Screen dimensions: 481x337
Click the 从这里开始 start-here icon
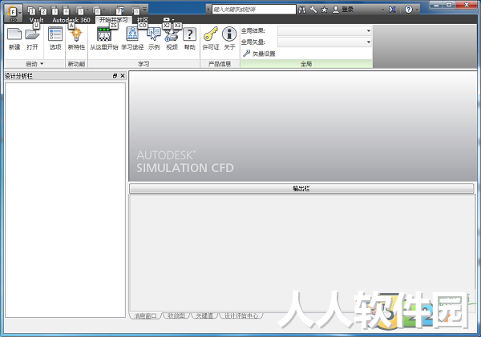click(104, 34)
